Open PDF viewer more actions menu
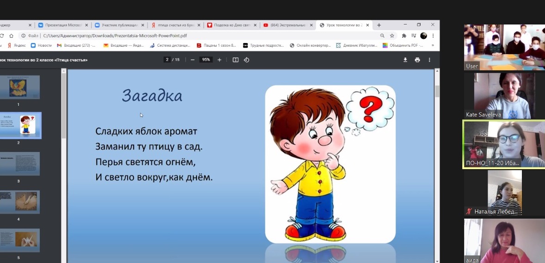Viewport: 545px width, 263px height. [429, 60]
